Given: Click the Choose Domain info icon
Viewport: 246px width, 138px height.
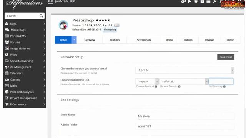Looking at the screenshot, I should 179,87.
